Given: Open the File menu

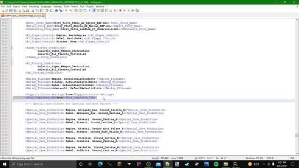Looking at the screenshot, I should [x=3, y=7].
